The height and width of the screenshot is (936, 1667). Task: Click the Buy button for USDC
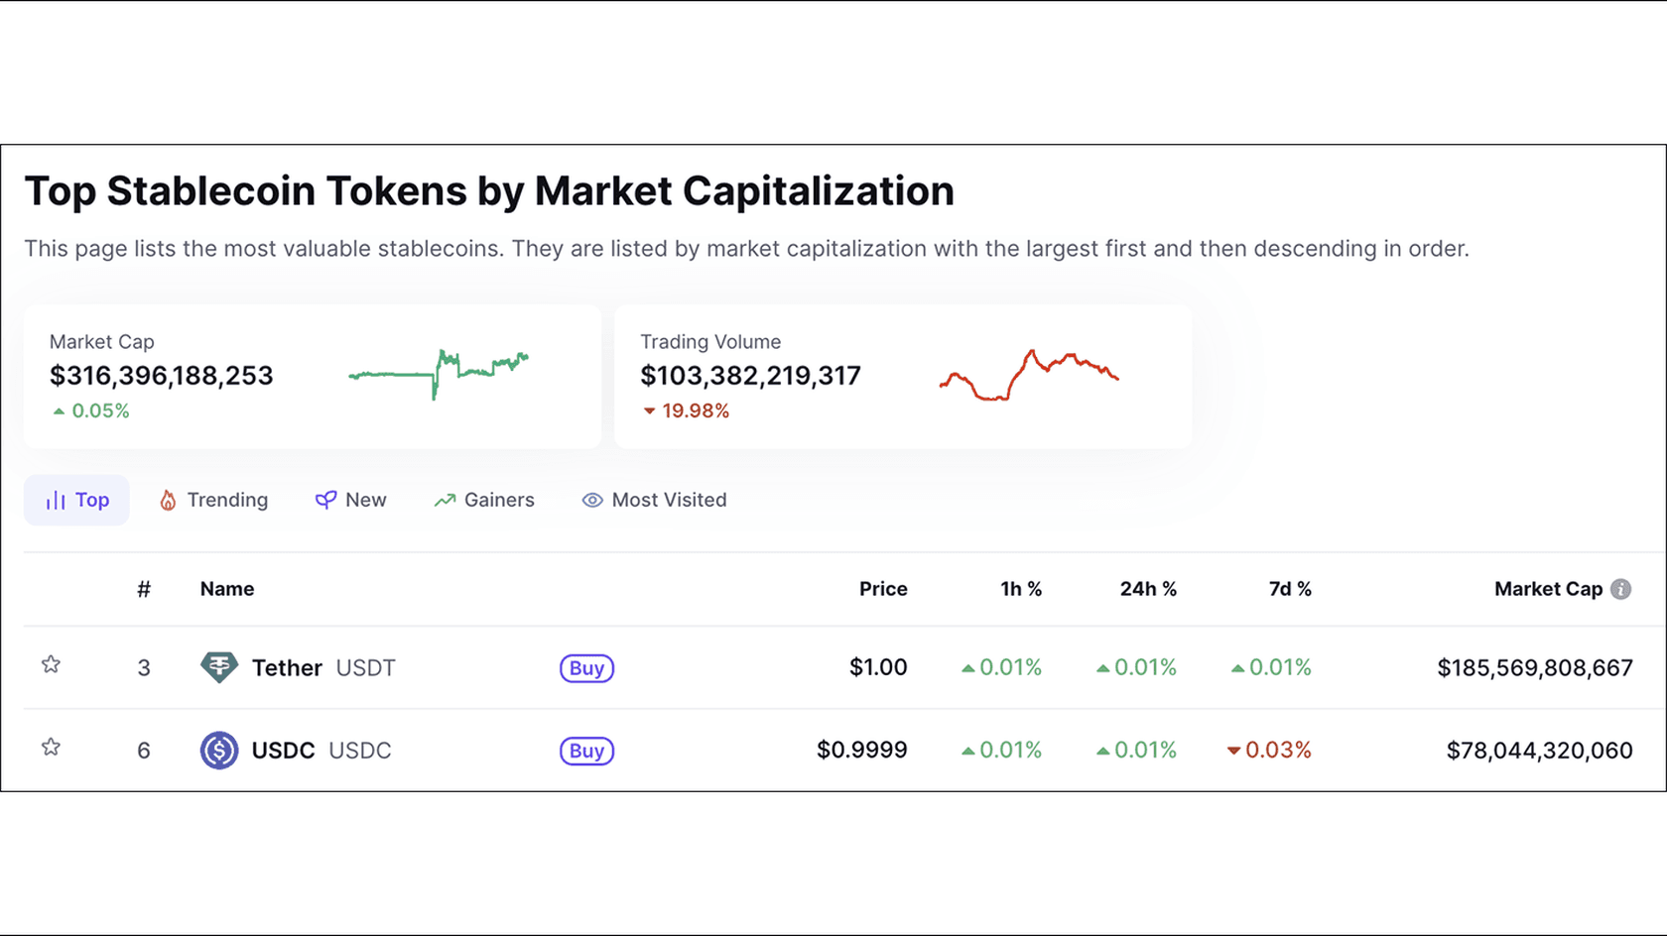pos(586,751)
